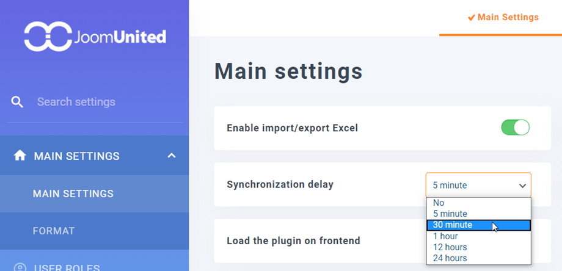Click the home icon beside Main Settings
The height and width of the screenshot is (271, 562).
coord(20,156)
